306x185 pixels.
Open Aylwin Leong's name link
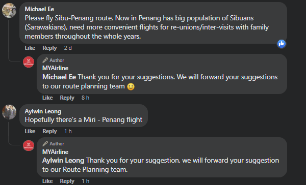[x=43, y=111]
